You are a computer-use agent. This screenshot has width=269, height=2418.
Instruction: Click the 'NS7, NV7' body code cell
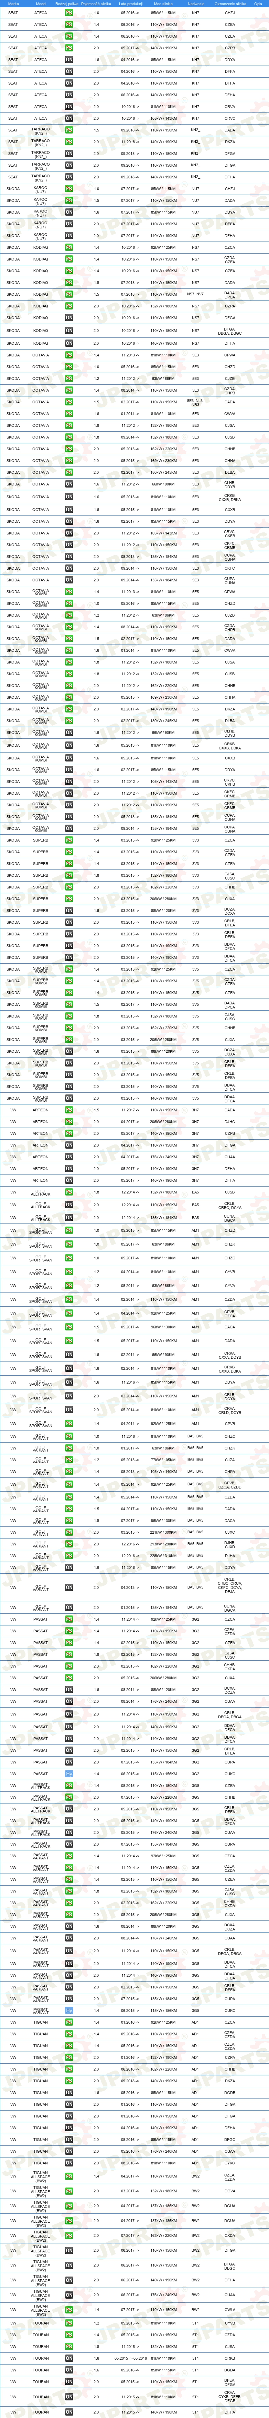tap(196, 295)
